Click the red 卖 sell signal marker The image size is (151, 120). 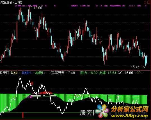pyautogui.click(x=32, y=83)
